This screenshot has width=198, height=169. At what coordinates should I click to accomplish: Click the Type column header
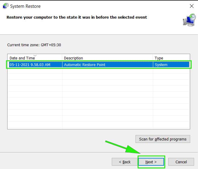(x=171, y=58)
